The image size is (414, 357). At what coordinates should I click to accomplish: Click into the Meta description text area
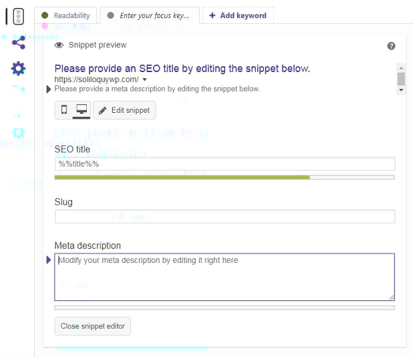[224, 277]
